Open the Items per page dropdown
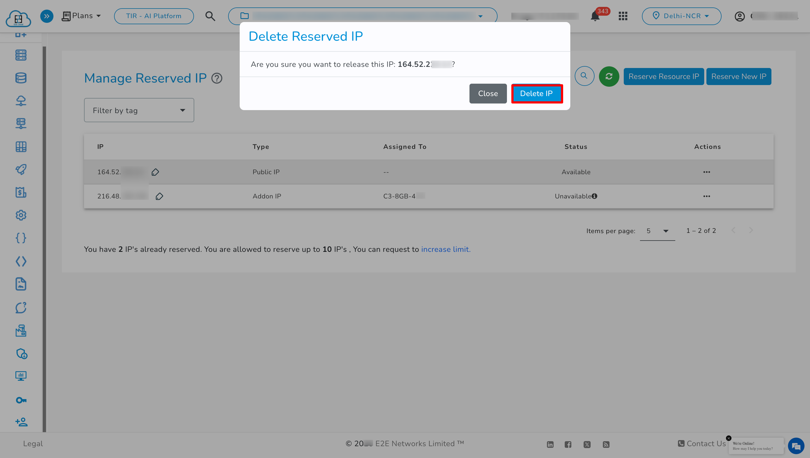This screenshot has height=458, width=810. pos(657,231)
